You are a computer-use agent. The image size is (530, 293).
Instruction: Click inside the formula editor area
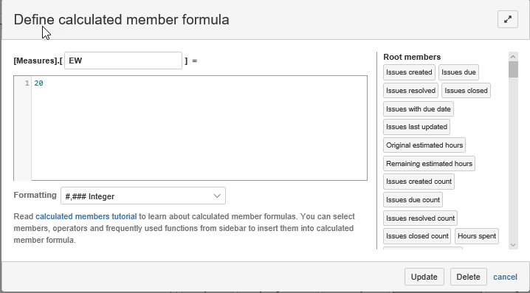coord(199,128)
